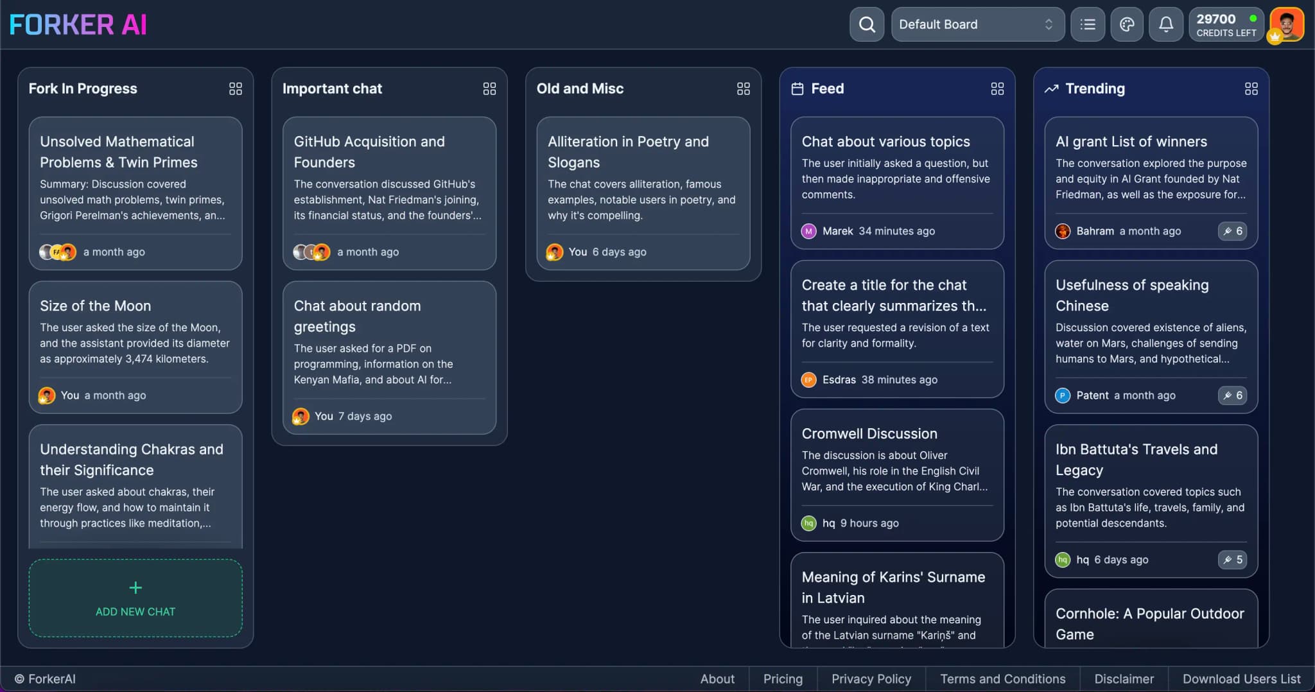
Task: Open the Pricing footer link
Action: click(x=783, y=679)
